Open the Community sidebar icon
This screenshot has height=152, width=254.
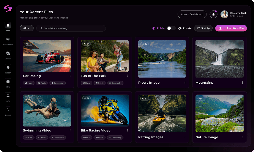point(8,39)
